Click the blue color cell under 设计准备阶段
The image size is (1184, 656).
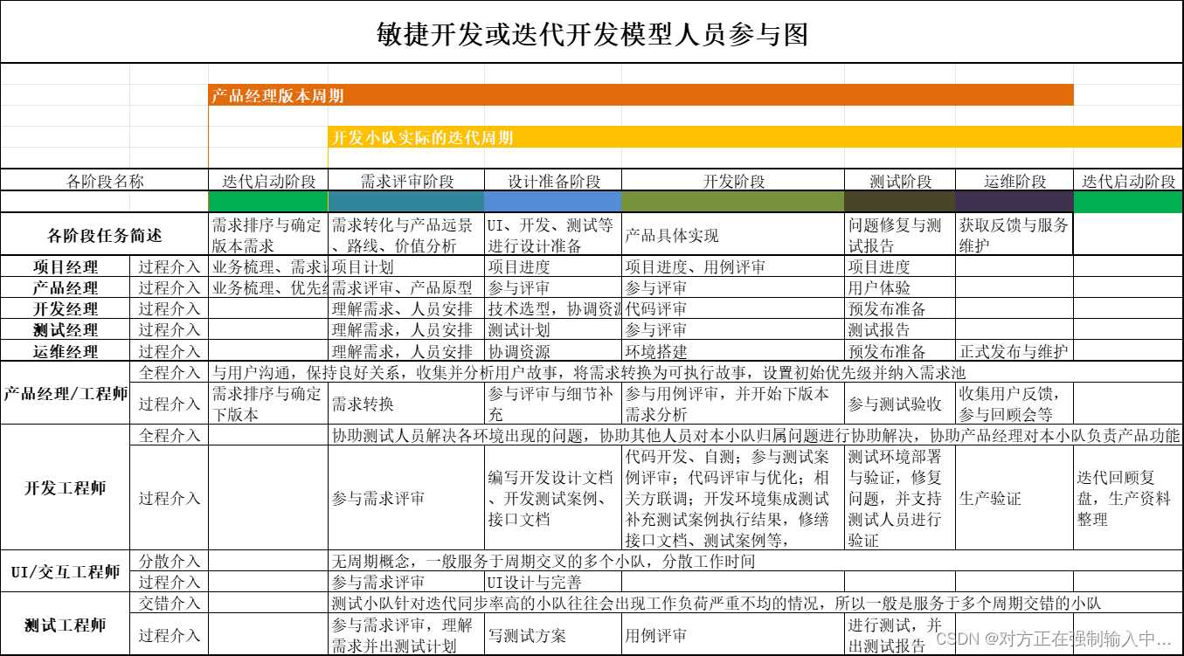(x=554, y=201)
